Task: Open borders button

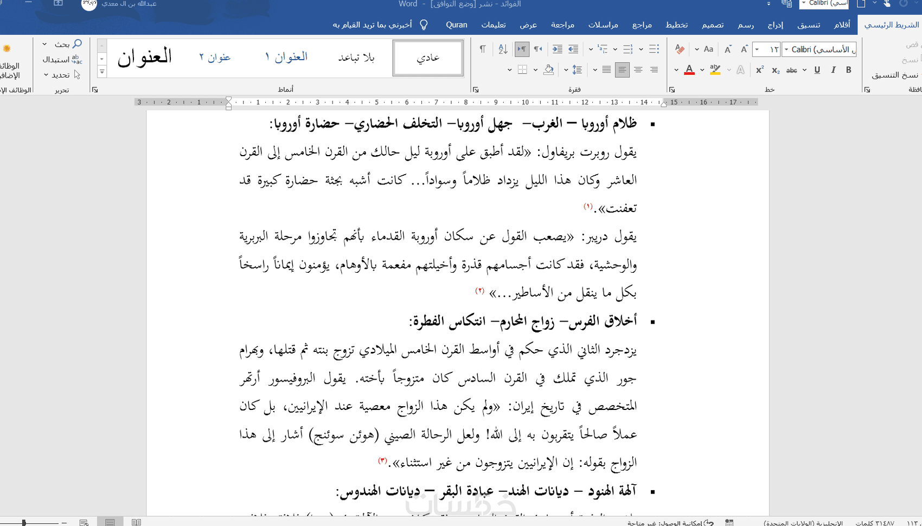Action: 522,70
